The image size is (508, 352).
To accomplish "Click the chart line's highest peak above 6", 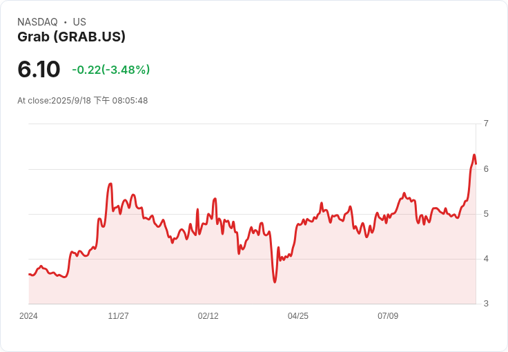I will pyautogui.click(x=474, y=155).
